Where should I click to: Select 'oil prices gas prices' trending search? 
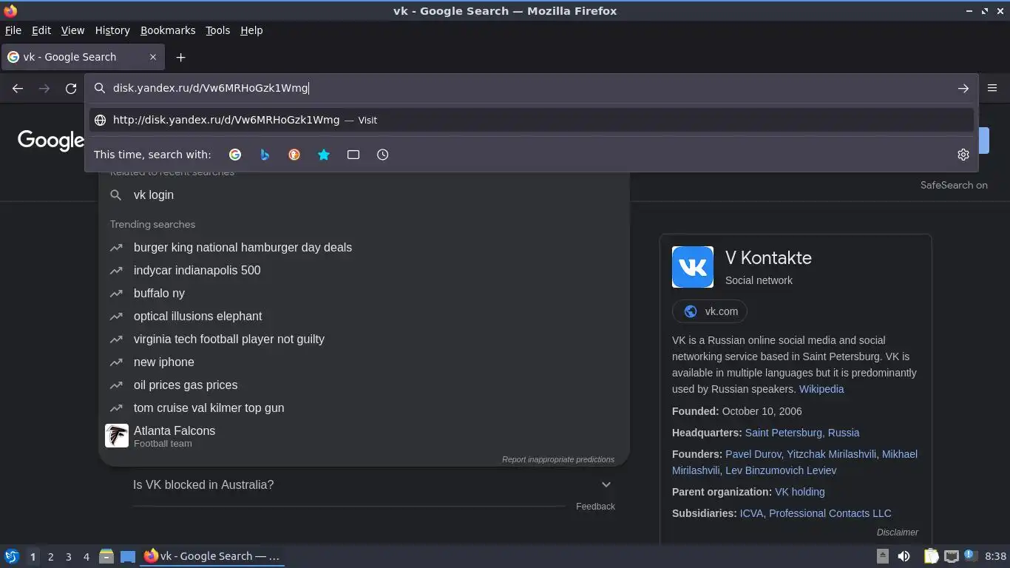coord(364,385)
